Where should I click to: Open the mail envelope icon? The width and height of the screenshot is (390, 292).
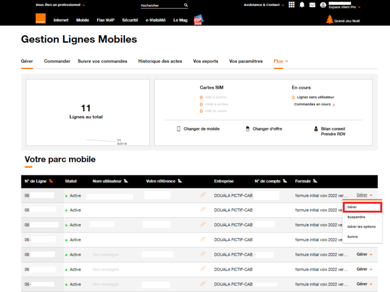312,5
